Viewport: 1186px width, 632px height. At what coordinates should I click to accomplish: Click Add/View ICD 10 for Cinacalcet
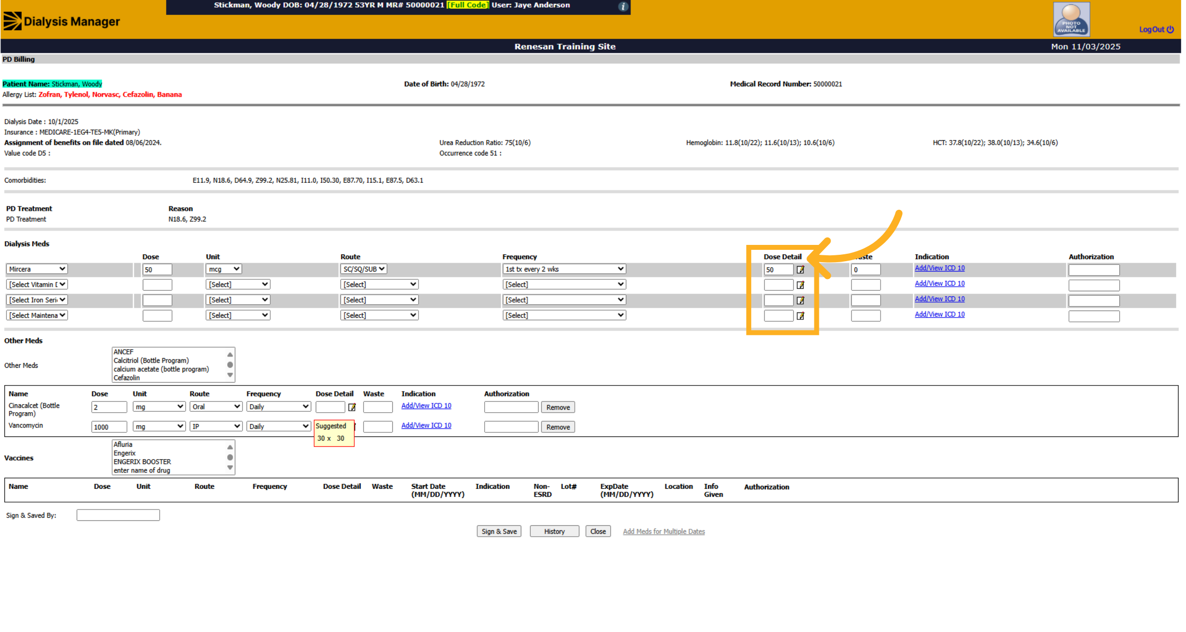(426, 406)
